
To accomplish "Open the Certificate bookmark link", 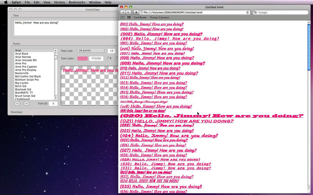I will point(140,18).
